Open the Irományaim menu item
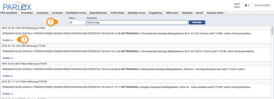 point(43,13)
